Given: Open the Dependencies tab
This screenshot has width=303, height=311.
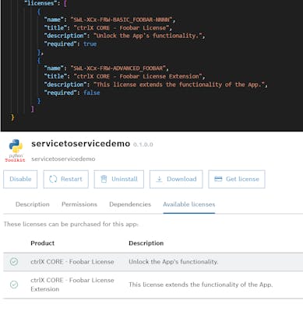Looking at the screenshot, I should (x=130, y=204).
